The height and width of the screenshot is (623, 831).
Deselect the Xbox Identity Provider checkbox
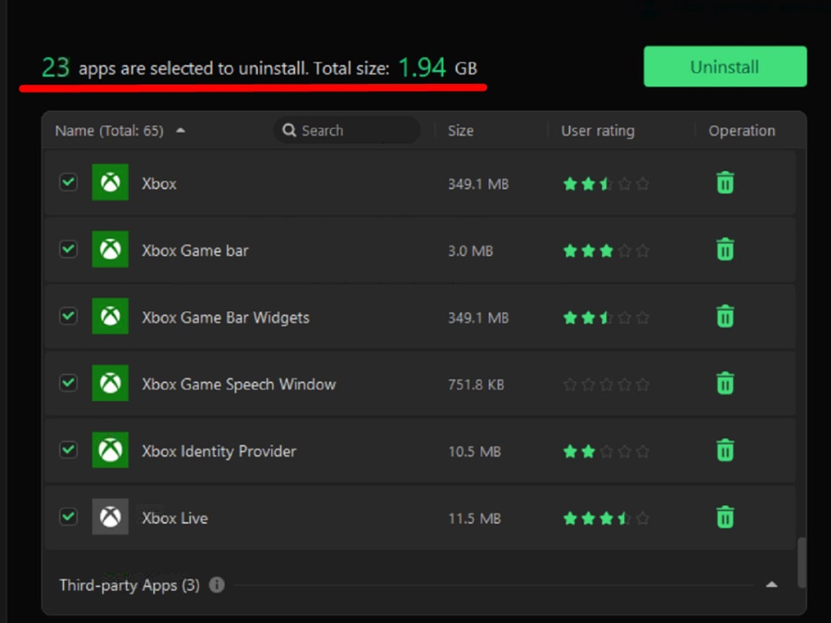click(x=68, y=450)
